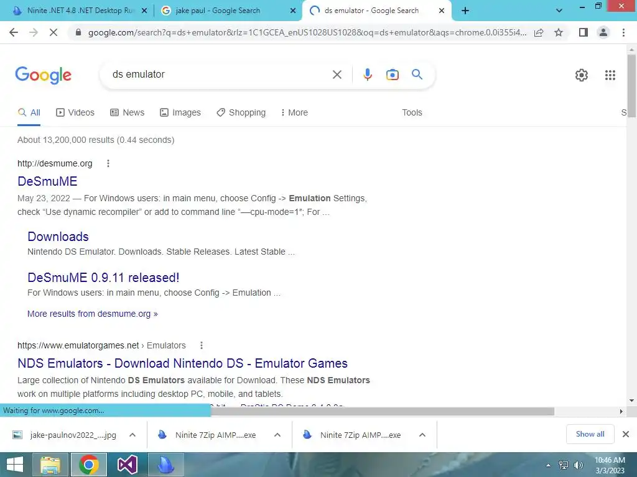This screenshot has width=637, height=477.
Task: Open the tab search dropdown
Action: pos(559,11)
